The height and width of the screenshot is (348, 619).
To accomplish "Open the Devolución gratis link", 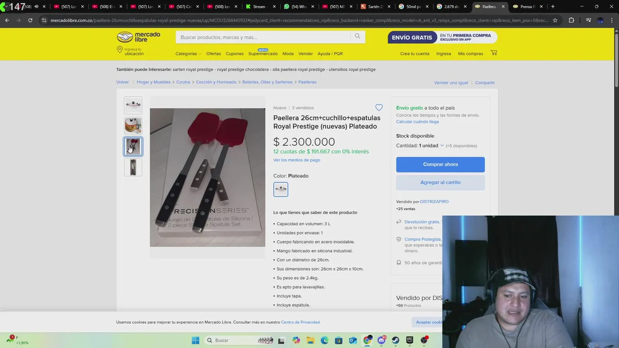I will click(x=422, y=222).
